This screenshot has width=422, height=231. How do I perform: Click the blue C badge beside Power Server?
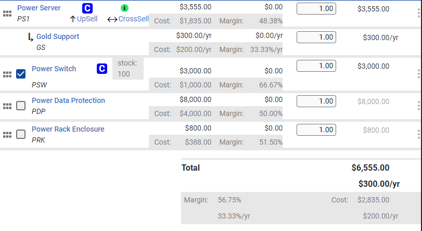pos(87,8)
